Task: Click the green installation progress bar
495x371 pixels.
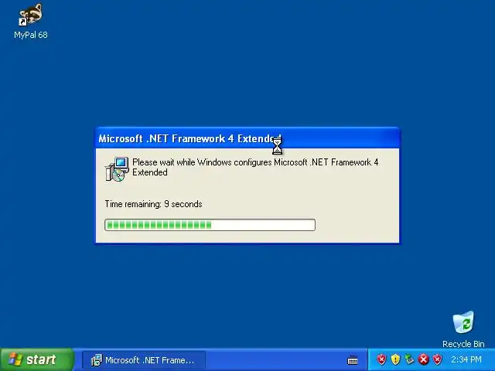Action: pyautogui.click(x=210, y=225)
